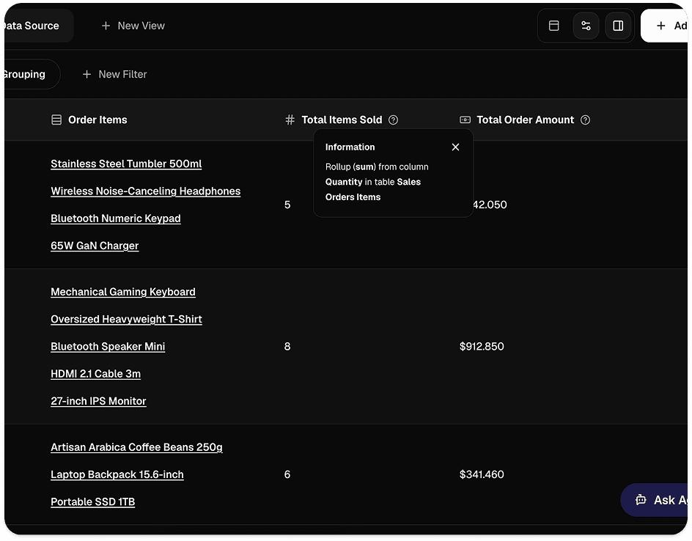
Task: Open 27-inch IPS Monitor link
Action: (x=98, y=401)
